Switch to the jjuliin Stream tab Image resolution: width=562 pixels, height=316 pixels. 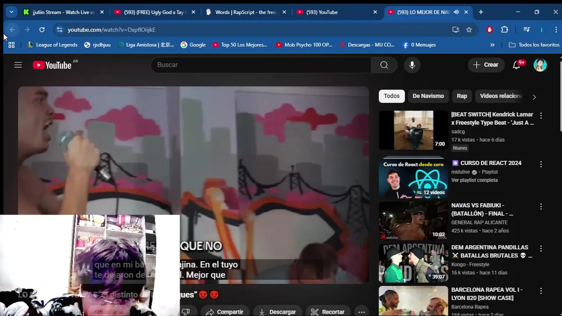point(64,12)
